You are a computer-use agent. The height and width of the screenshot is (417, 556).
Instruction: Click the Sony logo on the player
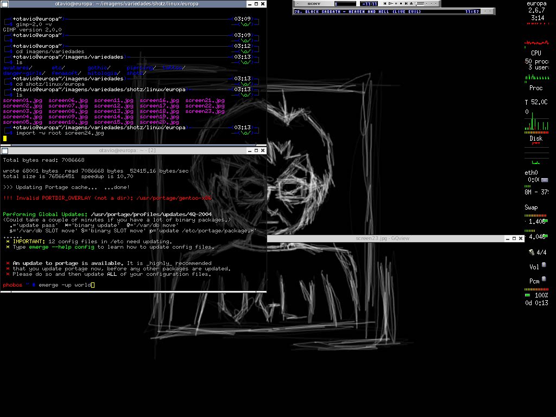314,4
